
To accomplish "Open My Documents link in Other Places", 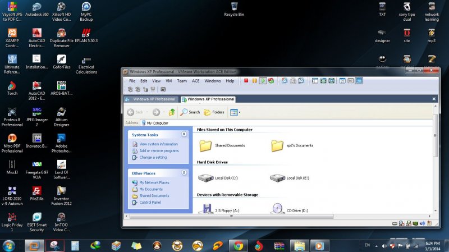I will click(151, 189).
